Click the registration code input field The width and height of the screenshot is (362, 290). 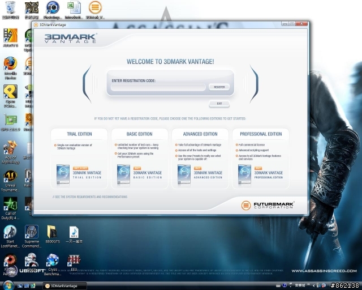158,87
